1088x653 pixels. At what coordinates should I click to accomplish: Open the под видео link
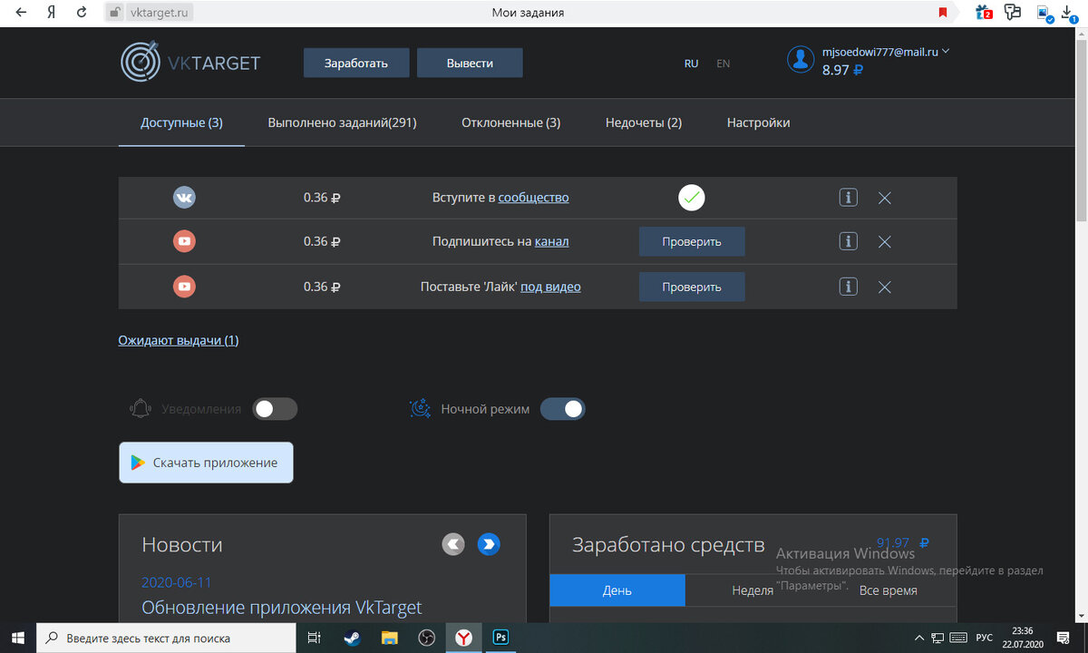pyautogui.click(x=550, y=287)
